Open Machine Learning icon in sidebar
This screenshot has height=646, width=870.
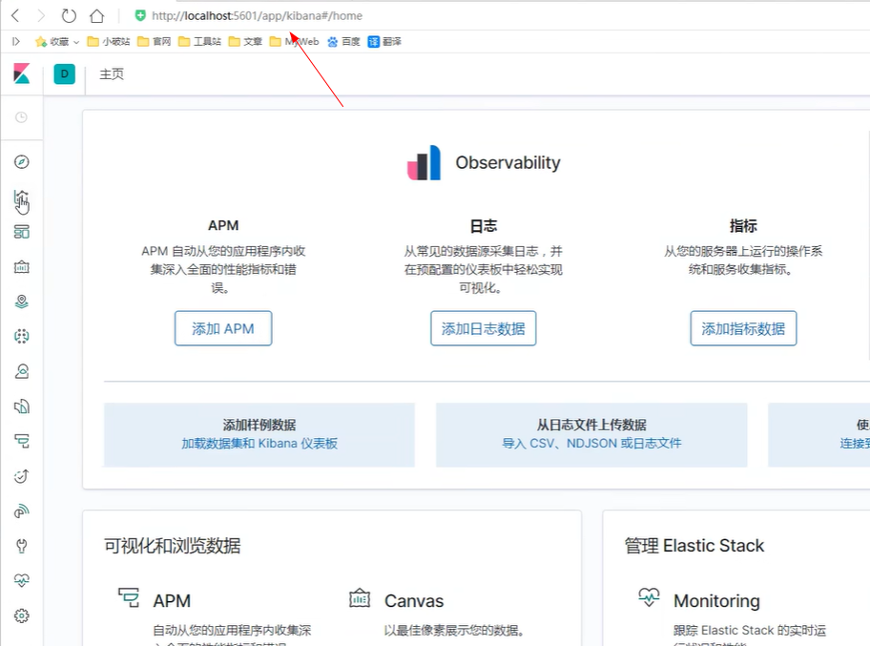click(x=21, y=336)
